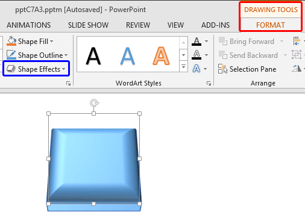Image resolution: width=305 pixels, height=218 pixels.
Task: Switch to the SLIDE SHOW tab
Action: coord(88,25)
